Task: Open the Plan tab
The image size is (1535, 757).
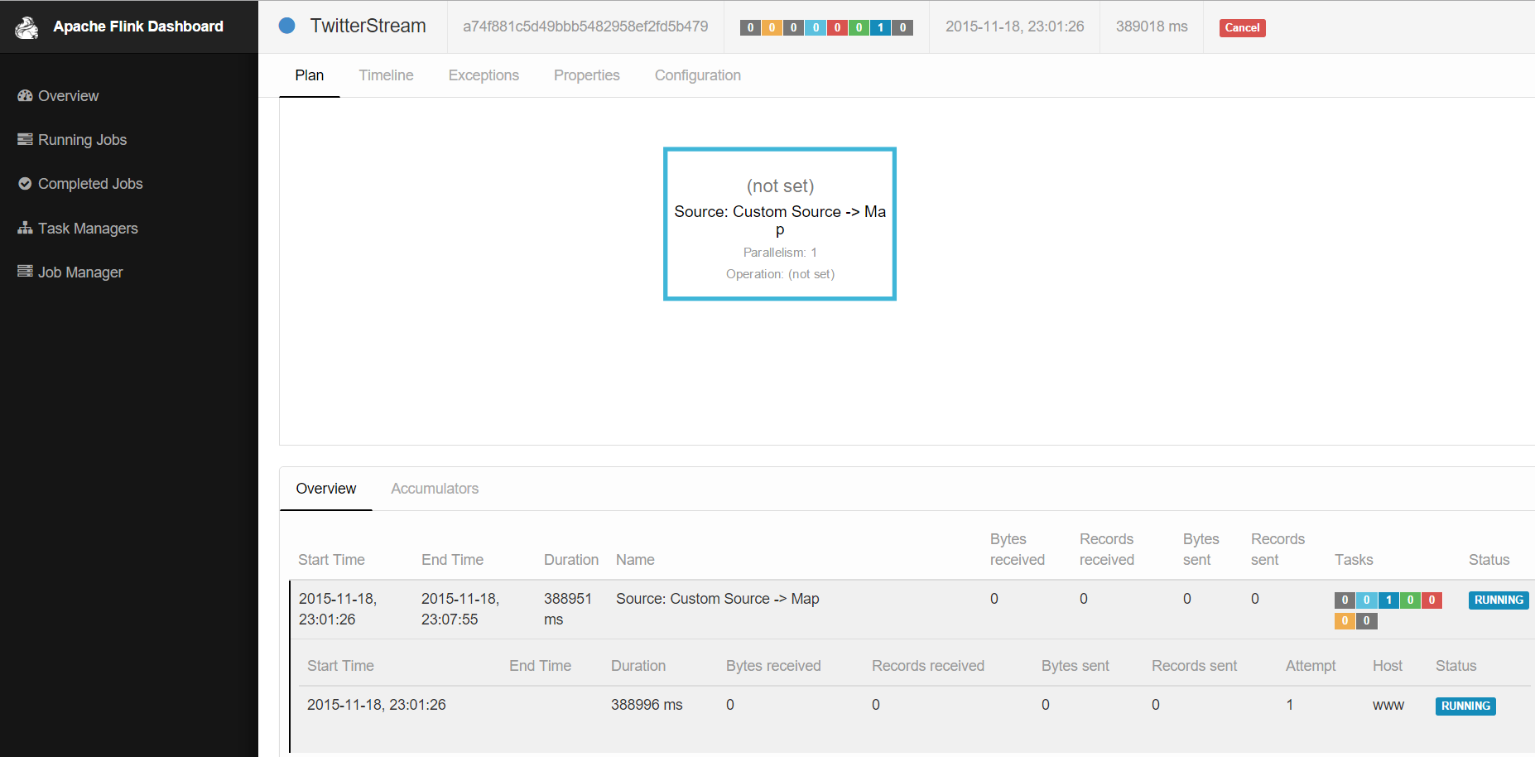Action: coord(310,75)
